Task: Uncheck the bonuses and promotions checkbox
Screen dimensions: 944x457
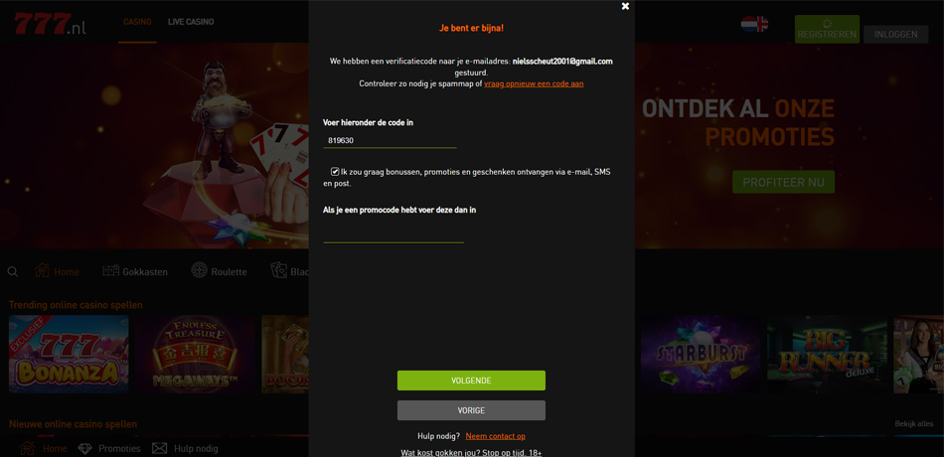Action: click(x=335, y=172)
